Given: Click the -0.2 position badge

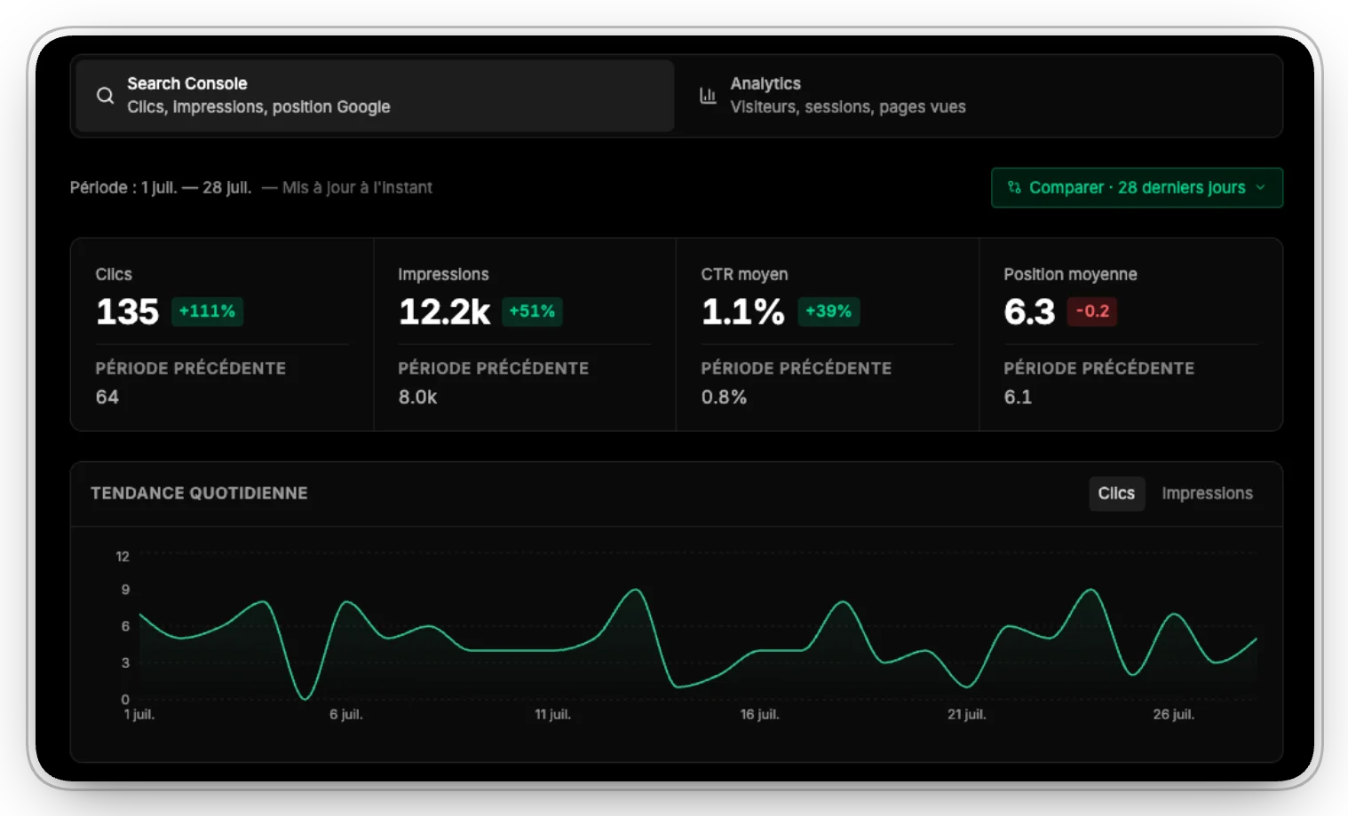Looking at the screenshot, I should tap(1092, 311).
